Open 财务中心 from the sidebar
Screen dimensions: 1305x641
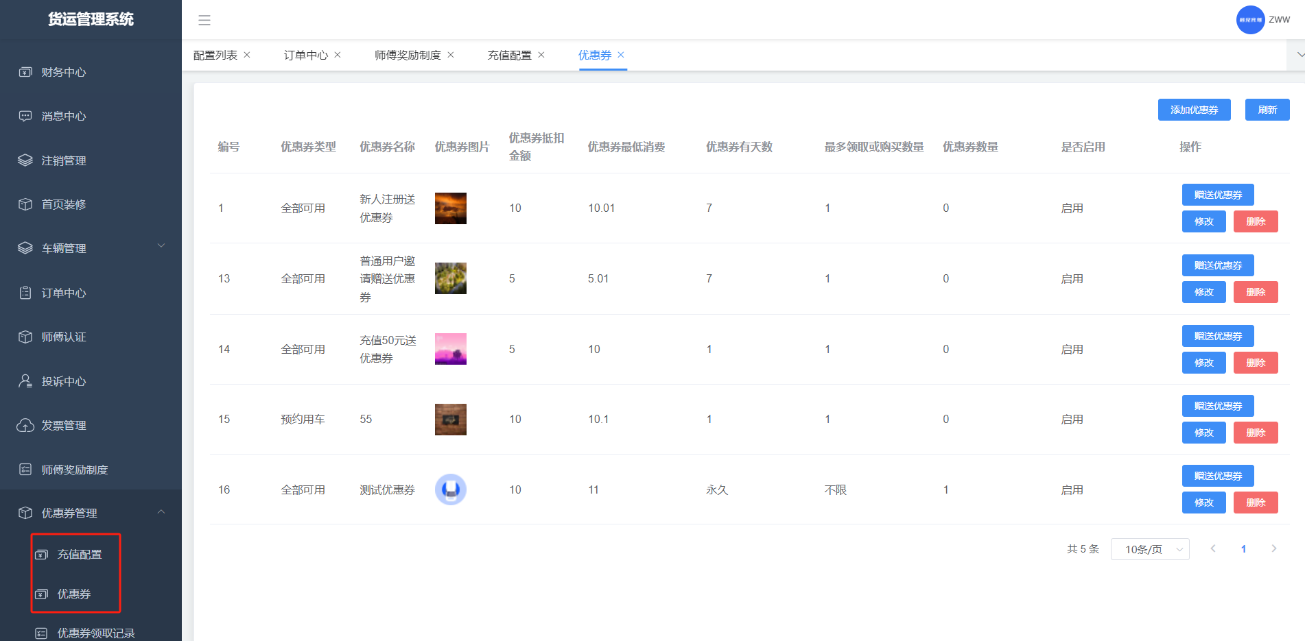point(63,72)
